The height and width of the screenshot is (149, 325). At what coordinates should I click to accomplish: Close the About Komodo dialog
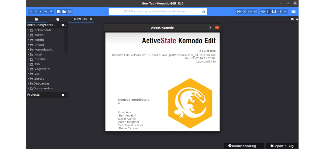tap(217, 28)
